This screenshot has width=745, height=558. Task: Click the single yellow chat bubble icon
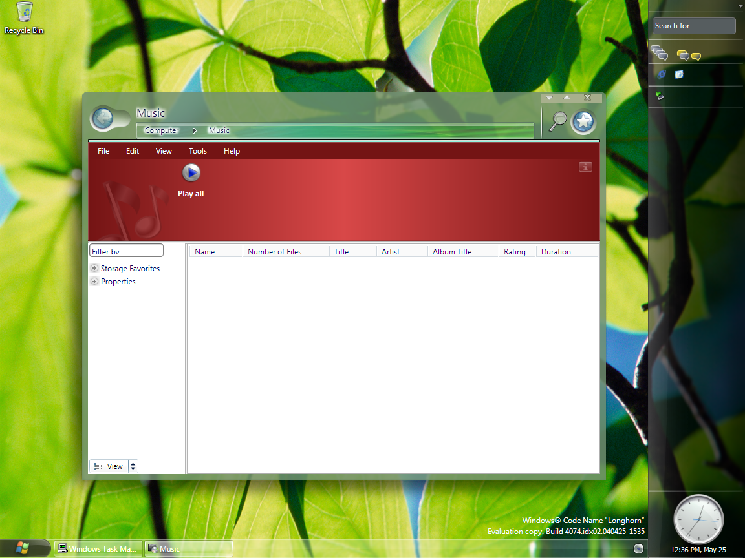coord(696,56)
